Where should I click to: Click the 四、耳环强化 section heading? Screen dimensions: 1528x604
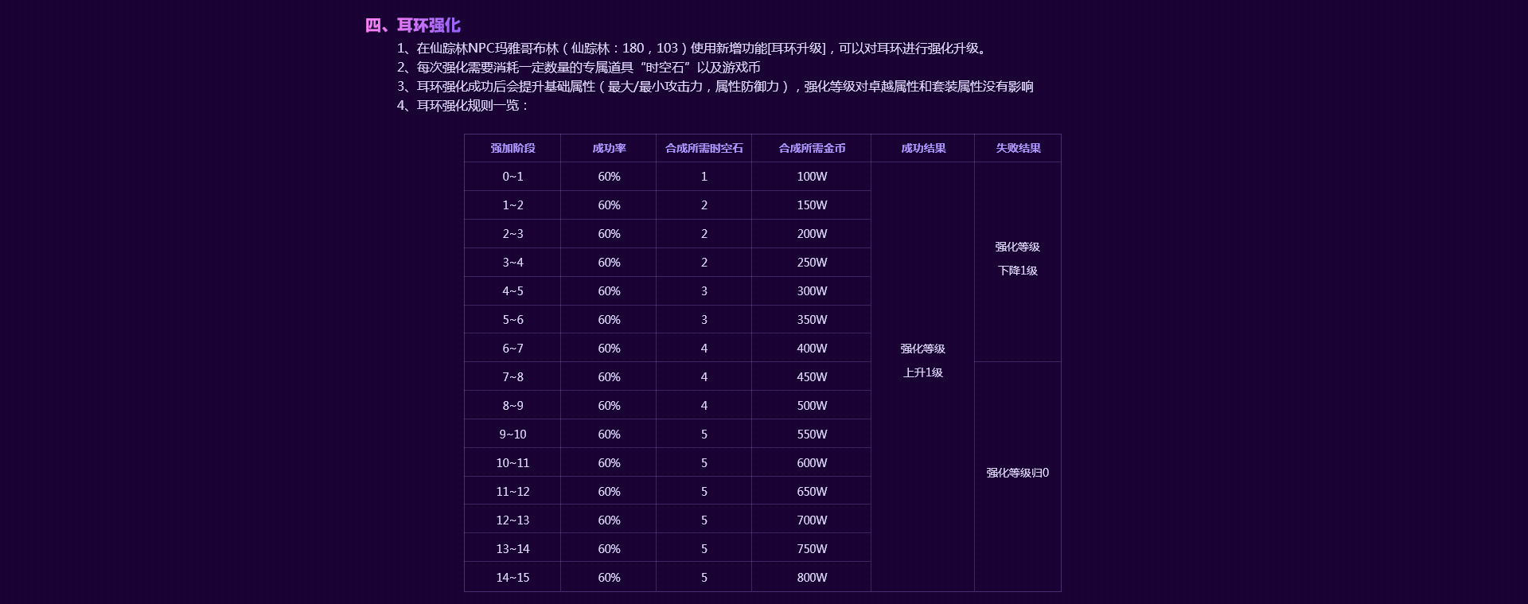[x=412, y=25]
